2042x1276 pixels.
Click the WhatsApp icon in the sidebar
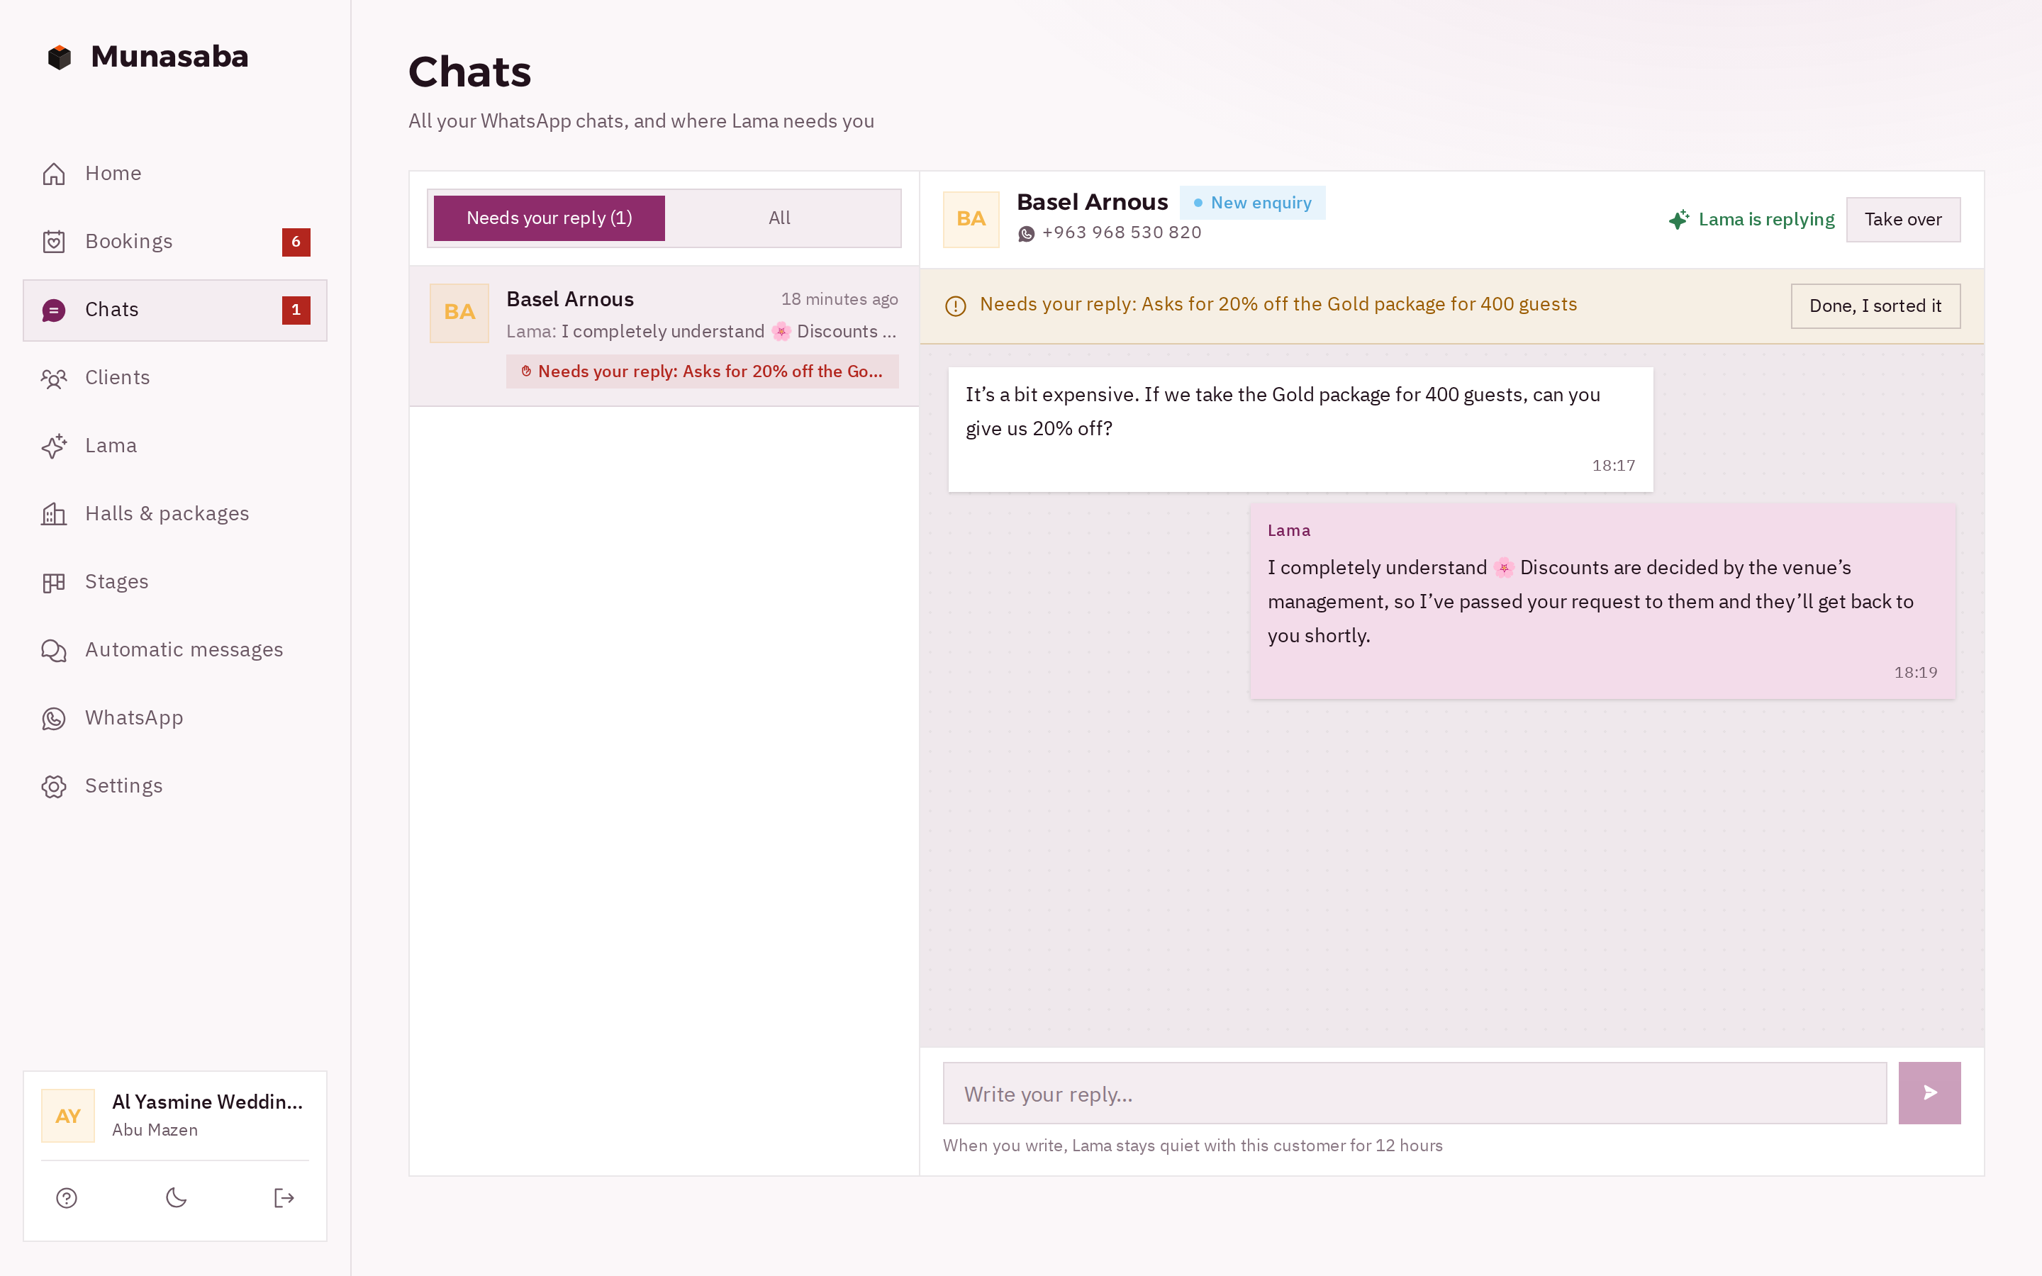click(54, 718)
